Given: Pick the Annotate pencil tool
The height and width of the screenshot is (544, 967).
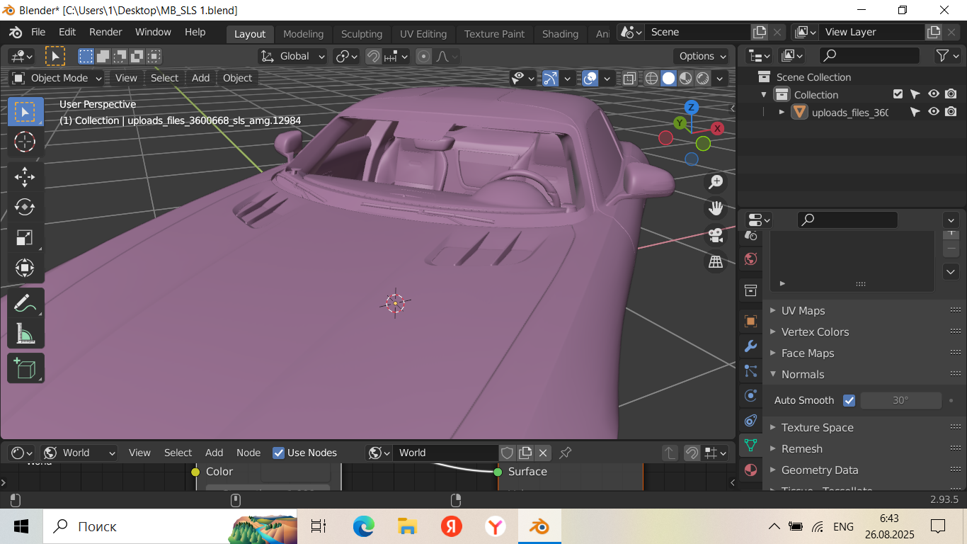Looking at the screenshot, I should (25, 303).
